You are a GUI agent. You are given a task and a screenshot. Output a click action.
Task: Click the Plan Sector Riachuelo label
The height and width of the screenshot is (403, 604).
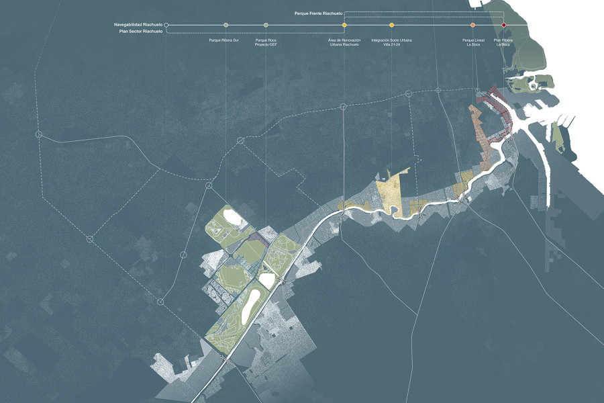pyautogui.click(x=140, y=31)
